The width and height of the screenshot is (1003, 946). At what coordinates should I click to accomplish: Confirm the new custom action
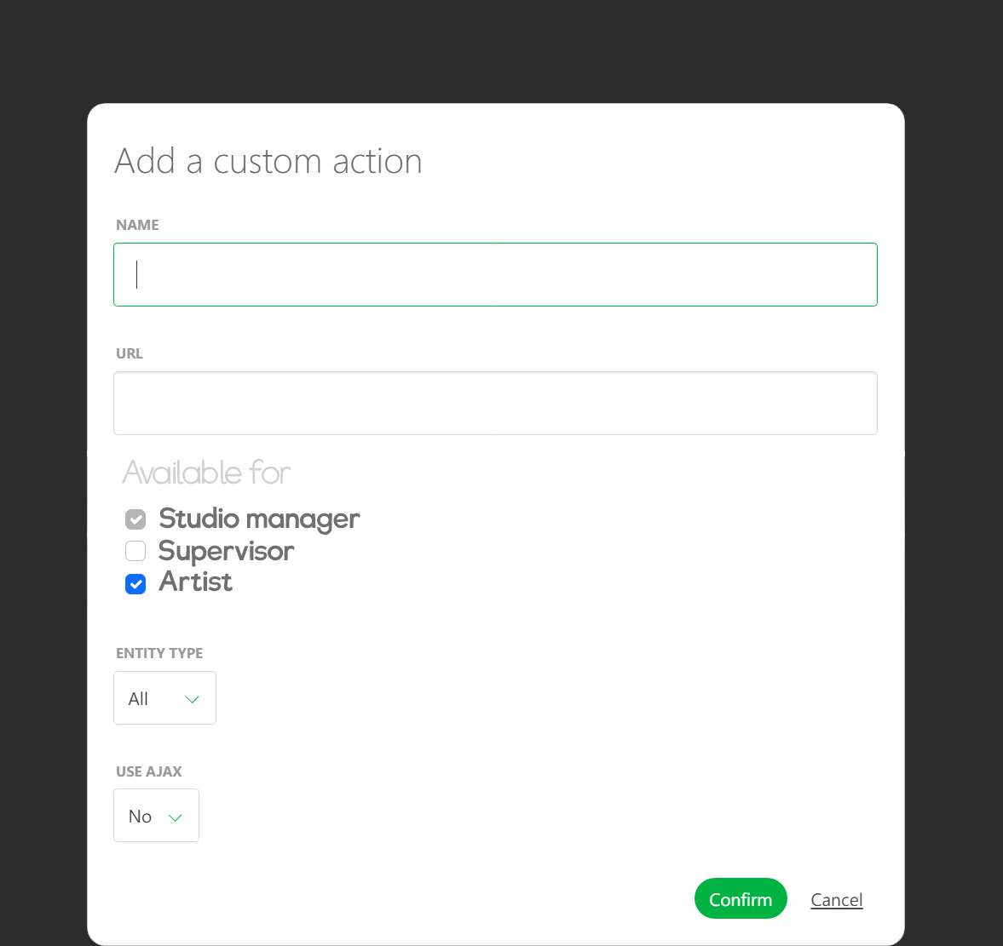pyautogui.click(x=741, y=898)
